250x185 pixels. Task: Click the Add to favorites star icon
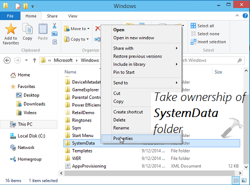pyautogui.click(x=11, y=29)
